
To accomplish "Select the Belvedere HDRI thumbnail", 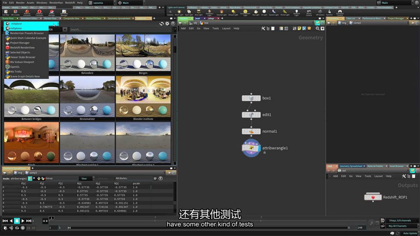I will [87, 54].
